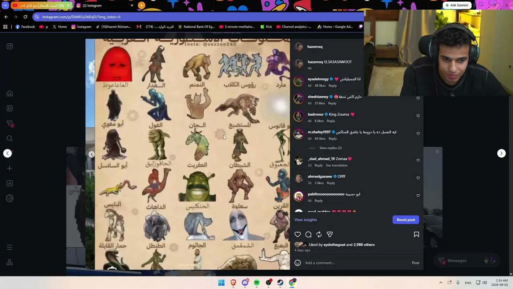The height and width of the screenshot is (289, 513).
Task: Open Spotify from the taskbar
Action: (x=257, y=283)
